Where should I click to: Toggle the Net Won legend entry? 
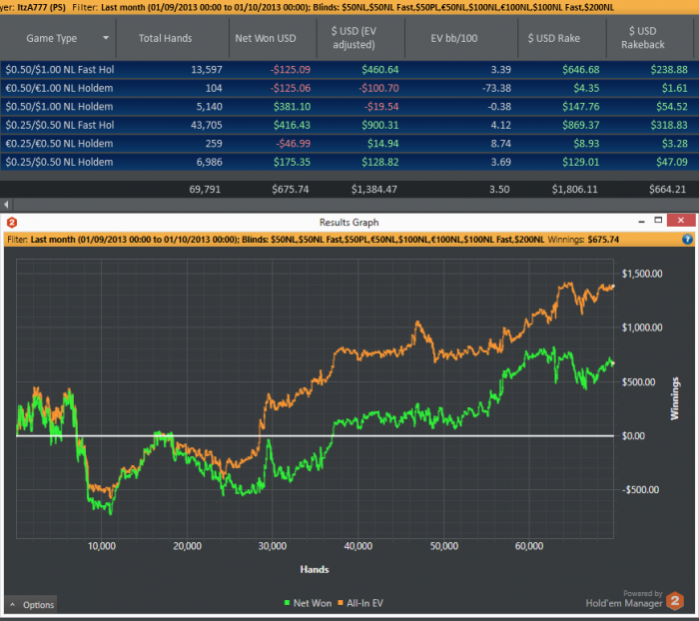[x=308, y=603]
